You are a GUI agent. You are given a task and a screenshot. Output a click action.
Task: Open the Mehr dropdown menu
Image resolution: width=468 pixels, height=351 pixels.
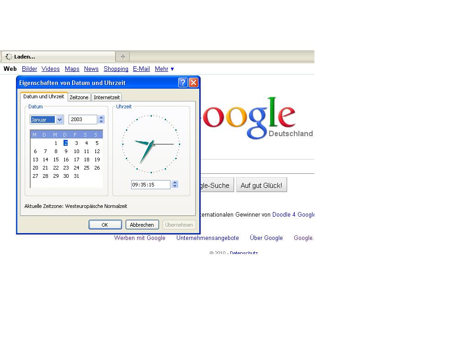pos(164,69)
